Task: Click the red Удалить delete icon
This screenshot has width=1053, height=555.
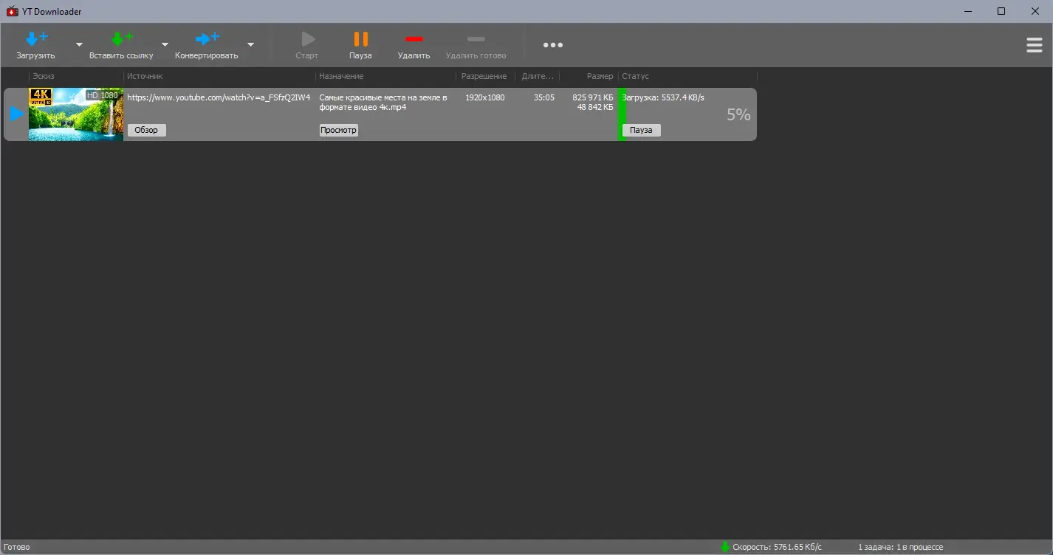Action: [x=414, y=38]
